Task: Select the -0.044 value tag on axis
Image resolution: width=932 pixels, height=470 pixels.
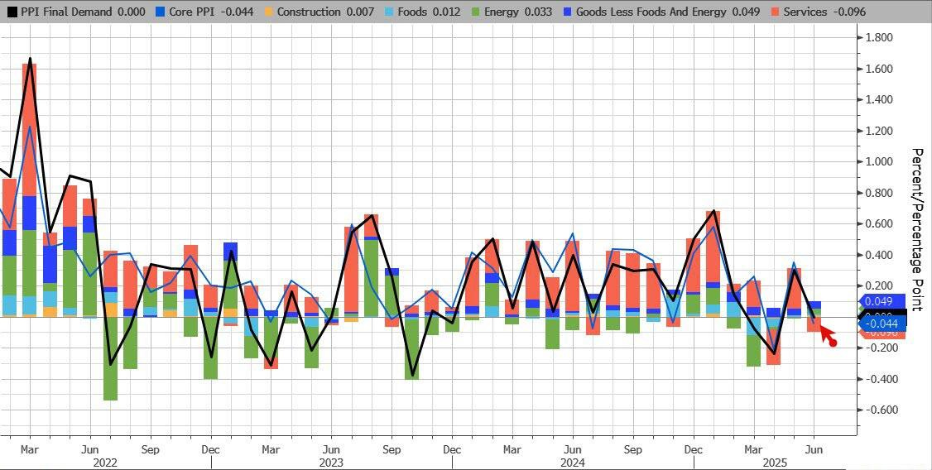Action: click(880, 326)
